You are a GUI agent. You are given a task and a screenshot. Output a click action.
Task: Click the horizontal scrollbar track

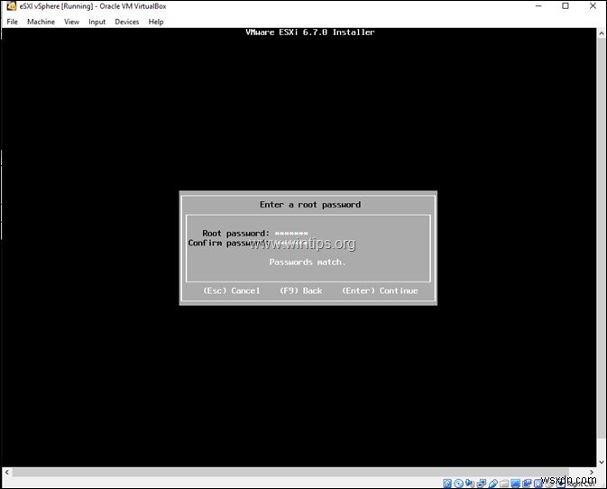pyautogui.click(x=299, y=472)
